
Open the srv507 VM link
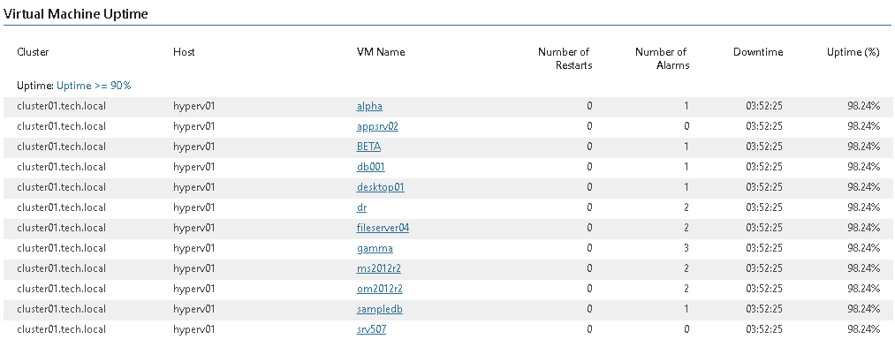(371, 329)
